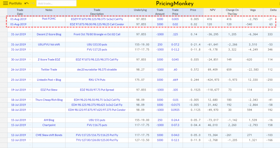Open date dropdown for LInkedin Post + Blog row
Screen dimensions: 280x148
coord(30,80)
